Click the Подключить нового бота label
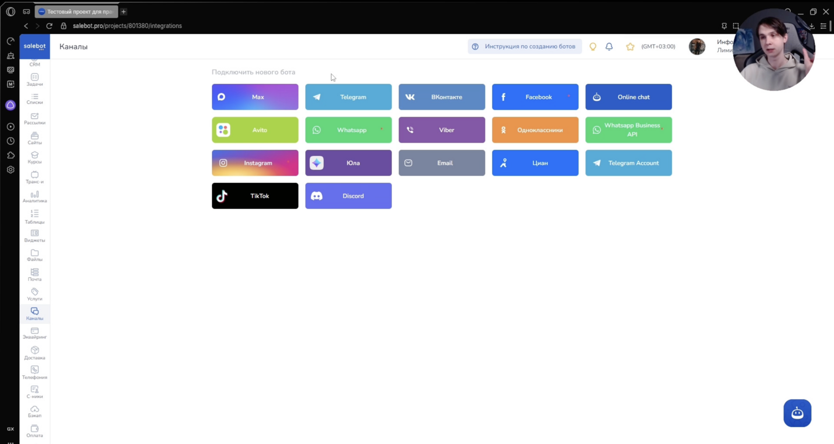This screenshot has width=834, height=444. [x=254, y=72]
